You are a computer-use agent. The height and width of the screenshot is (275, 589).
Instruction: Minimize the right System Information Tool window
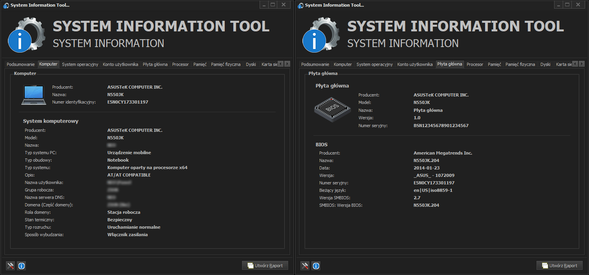pyautogui.click(x=558, y=4)
